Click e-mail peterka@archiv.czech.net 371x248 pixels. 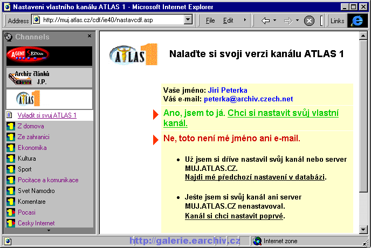pos(249,99)
